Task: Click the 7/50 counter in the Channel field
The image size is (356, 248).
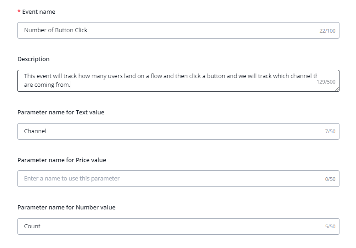Action: (330, 132)
